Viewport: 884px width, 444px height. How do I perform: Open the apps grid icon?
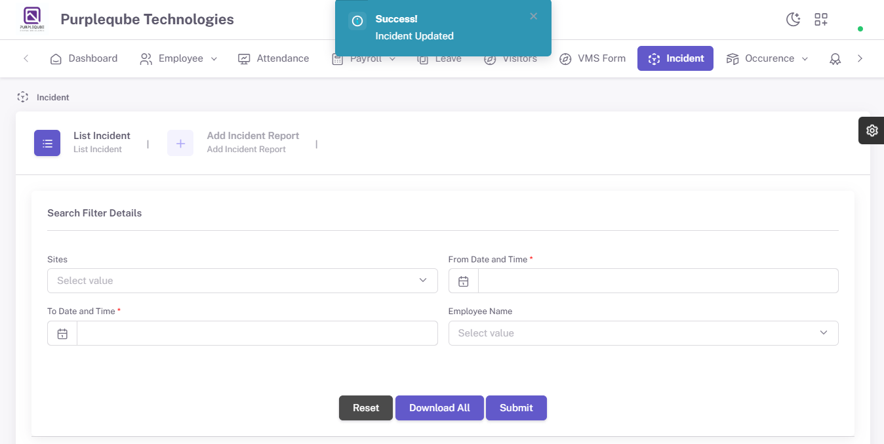pyautogui.click(x=821, y=19)
